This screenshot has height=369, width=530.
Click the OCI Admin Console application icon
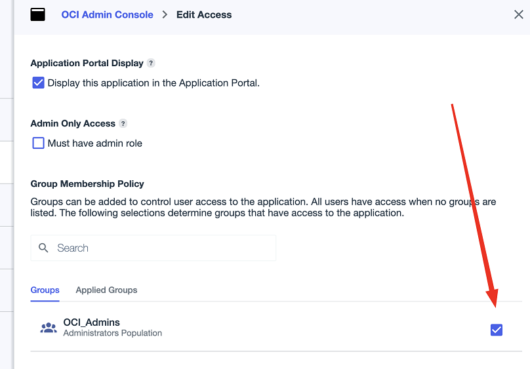[38, 14]
